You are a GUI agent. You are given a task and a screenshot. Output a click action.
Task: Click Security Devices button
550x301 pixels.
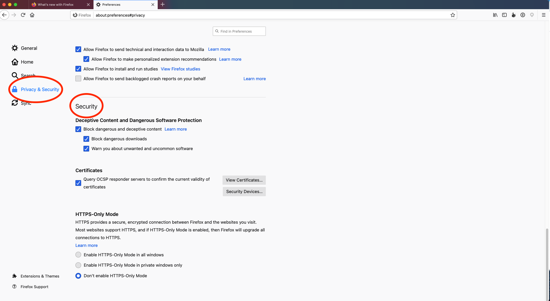click(x=244, y=192)
